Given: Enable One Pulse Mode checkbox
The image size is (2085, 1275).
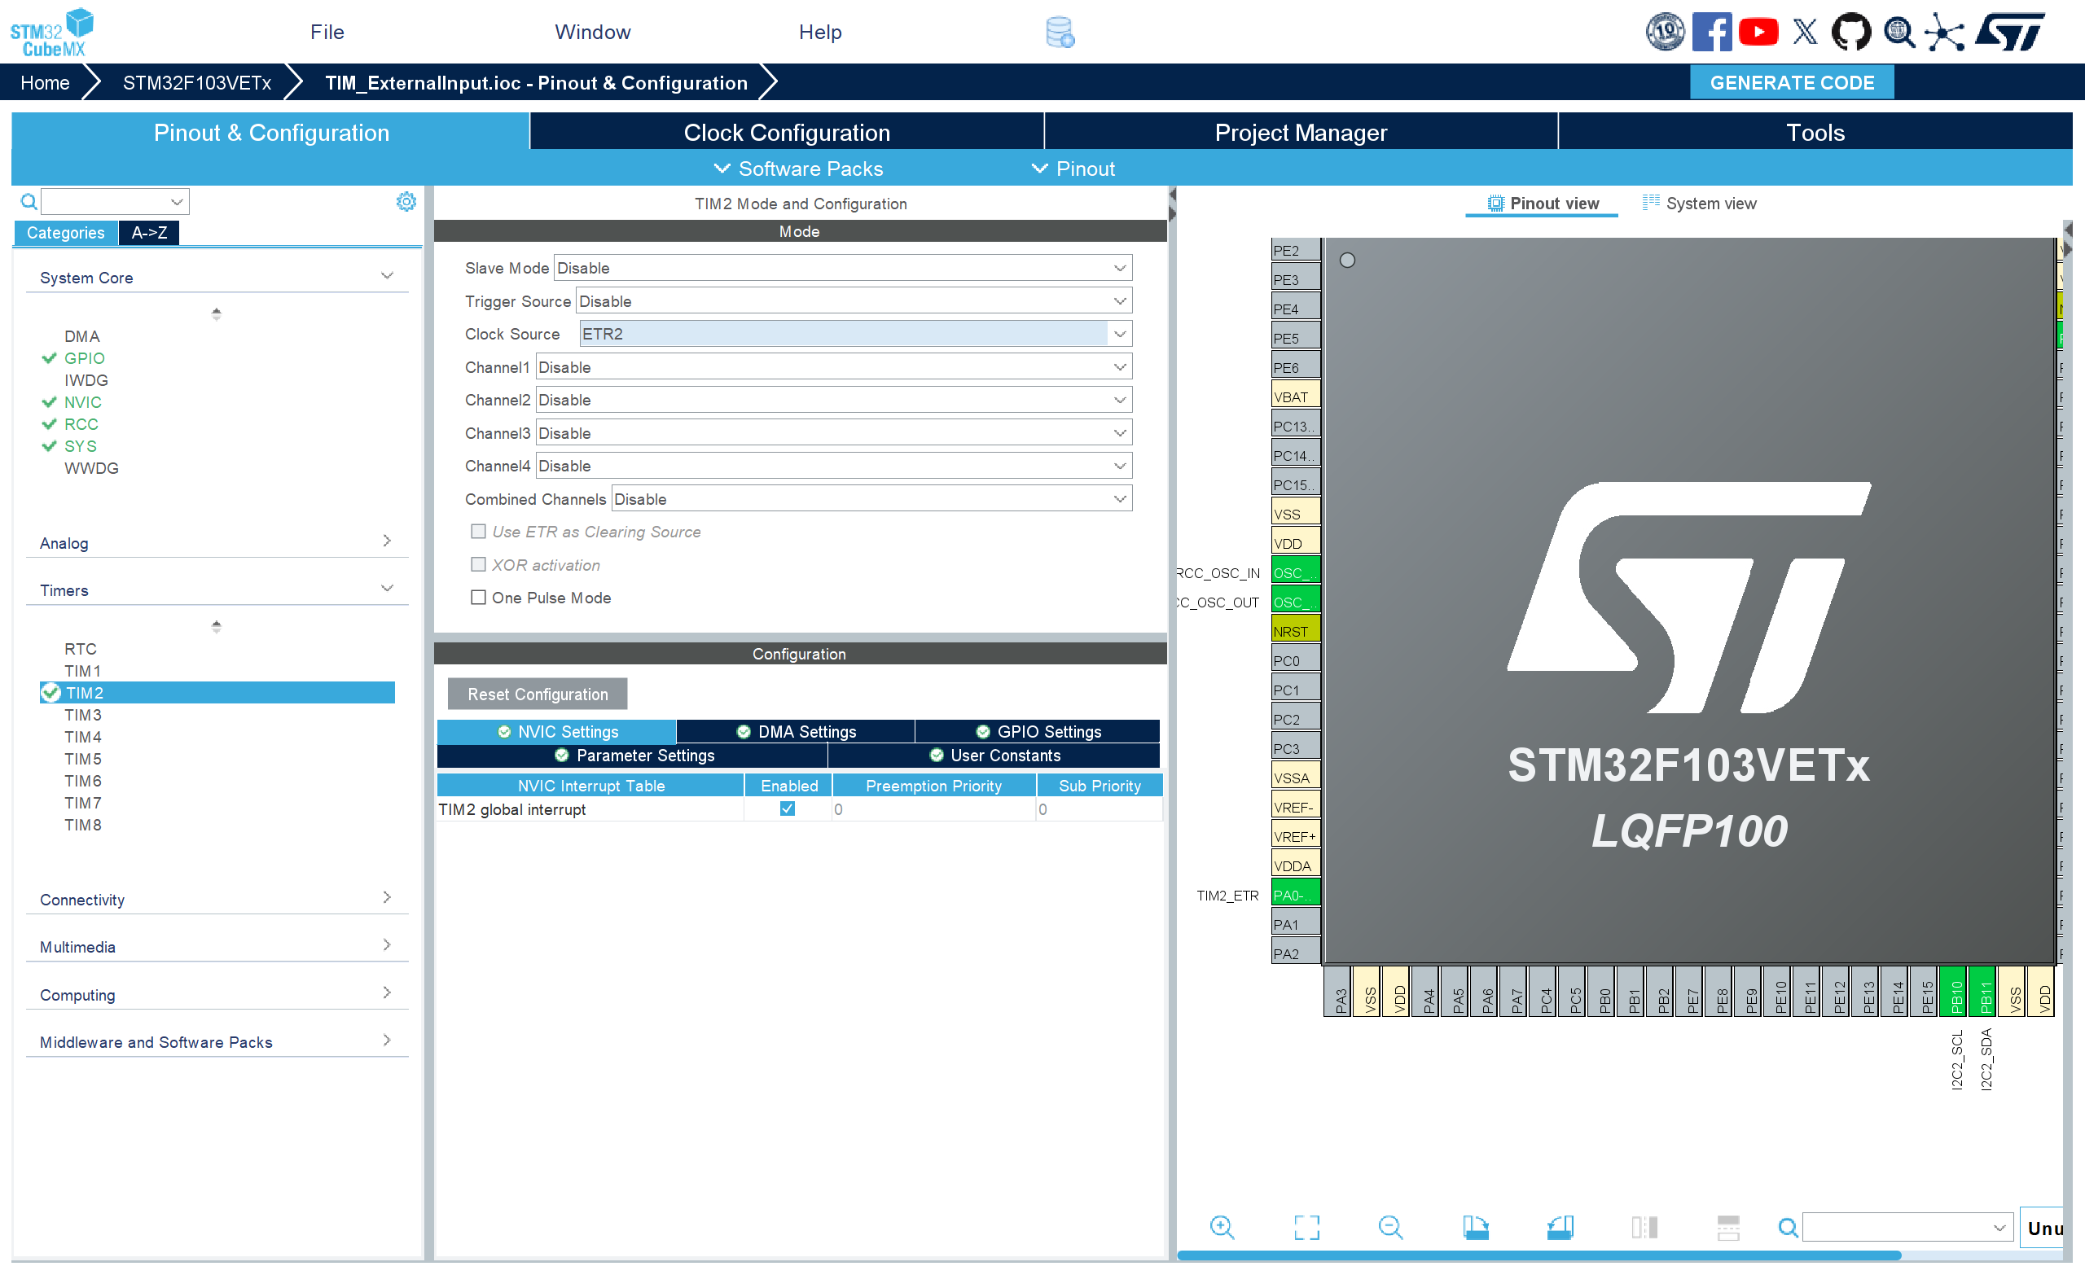Looking at the screenshot, I should [478, 598].
